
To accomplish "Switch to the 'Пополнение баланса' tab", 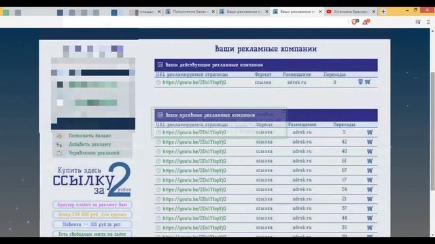I will (x=190, y=12).
